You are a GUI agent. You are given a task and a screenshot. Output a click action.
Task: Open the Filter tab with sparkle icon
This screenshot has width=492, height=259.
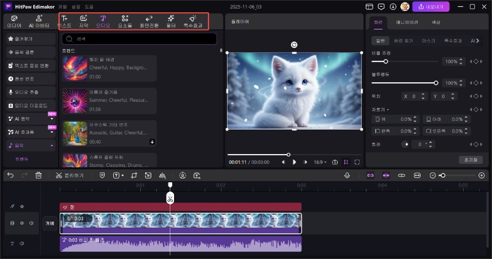click(x=171, y=21)
